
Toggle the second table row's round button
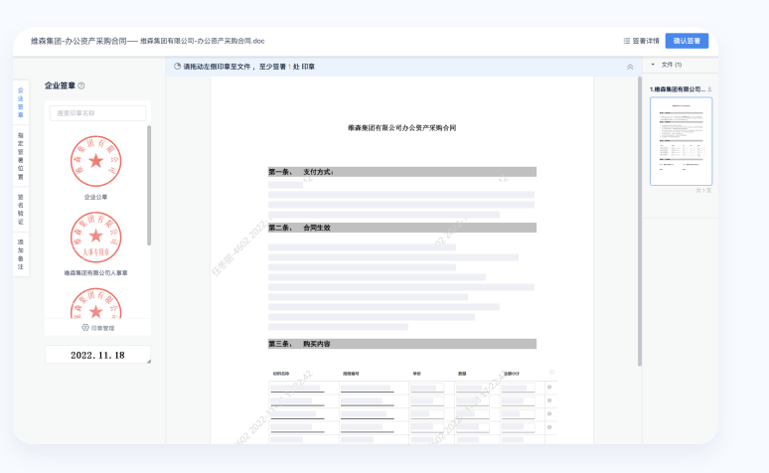click(x=549, y=399)
